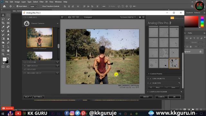Screen dimensions: 206x116
Task: Click the single image view icon in Analog Efex
Action: pyautogui.click(x=69, y=17)
